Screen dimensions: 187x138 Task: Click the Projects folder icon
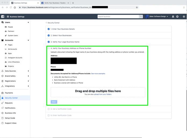click(x=6, y=66)
